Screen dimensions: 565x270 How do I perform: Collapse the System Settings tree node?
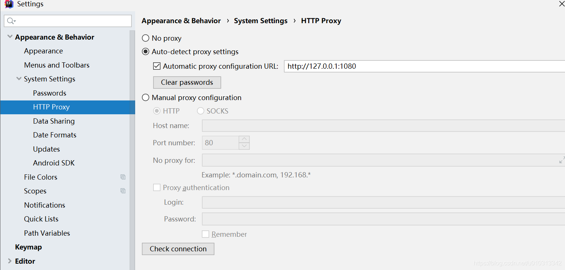19,79
